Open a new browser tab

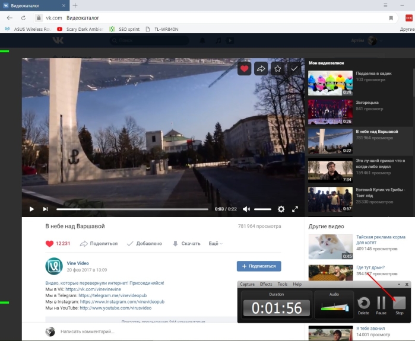pos(75,5)
